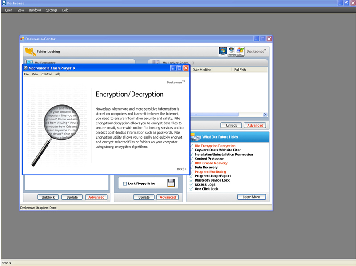Click HDD Crash Recovery feature link

[x=211, y=163]
